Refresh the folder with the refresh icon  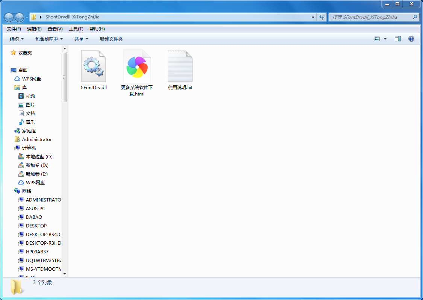tap(321, 17)
